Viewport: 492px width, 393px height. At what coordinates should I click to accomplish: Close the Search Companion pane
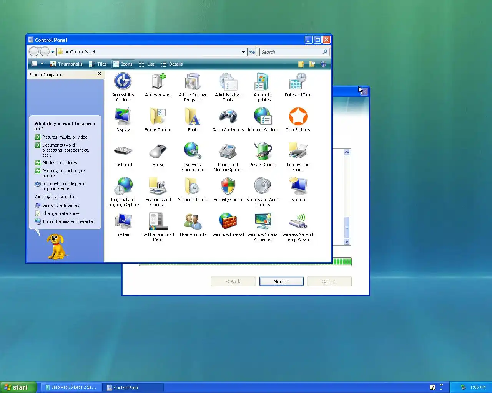[100, 74]
